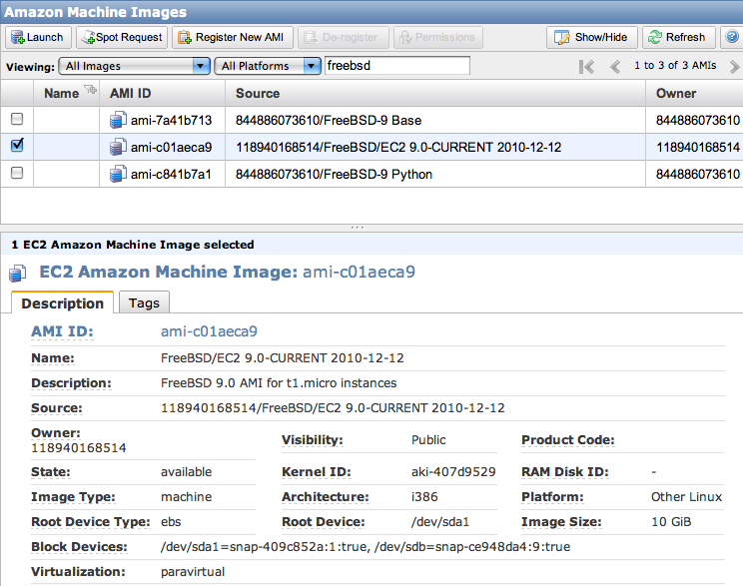Uncheck the ami-c01aeca9 row checkbox
The width and height of the screenshot is (743, 586).
pos(17,145)
